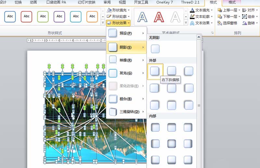
Task: Open the 阴影(S) shadow submenu
Action: [x=126, y=47]
